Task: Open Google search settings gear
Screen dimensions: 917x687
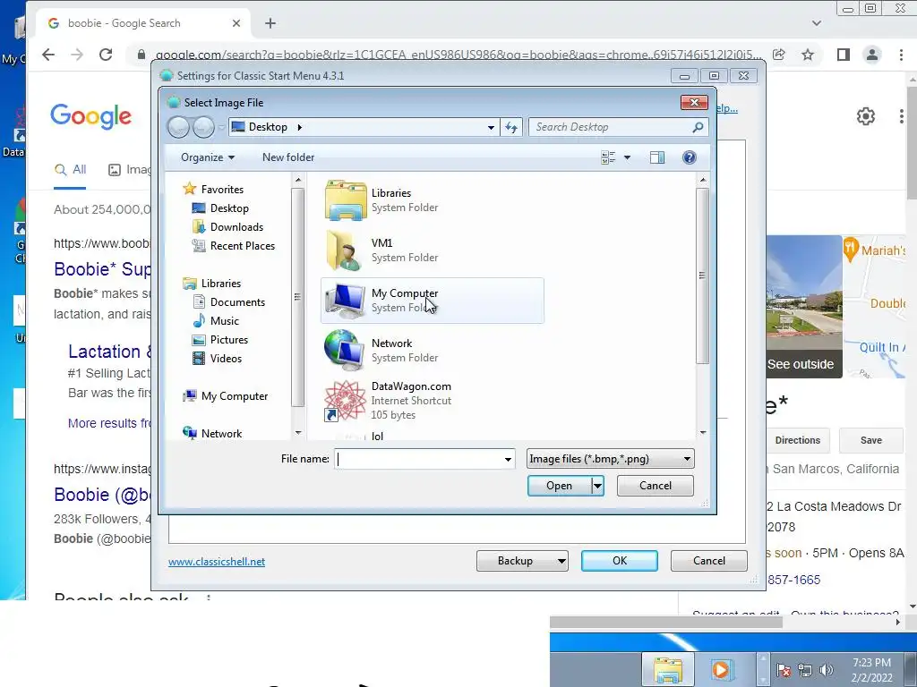Action: click(x=866, y=116)
